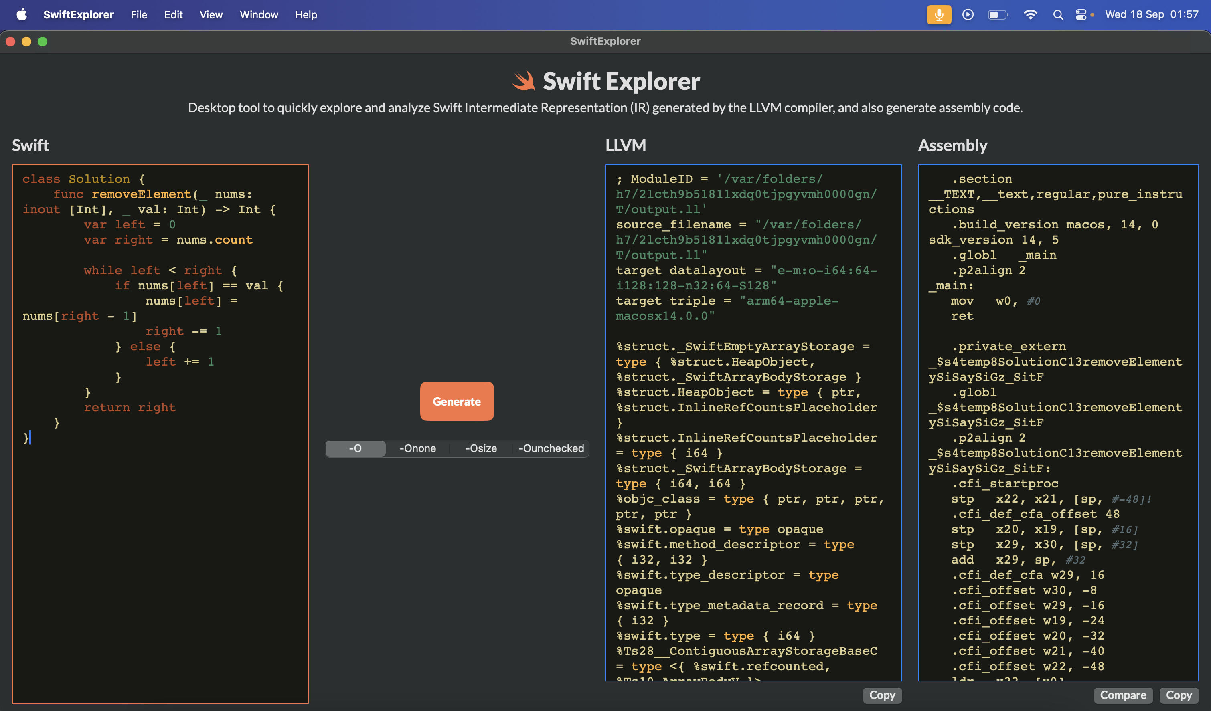The image size is (1211, 711).
Task: Minimize the SwiftExplorer window
Action: click(x=26, y=42)
